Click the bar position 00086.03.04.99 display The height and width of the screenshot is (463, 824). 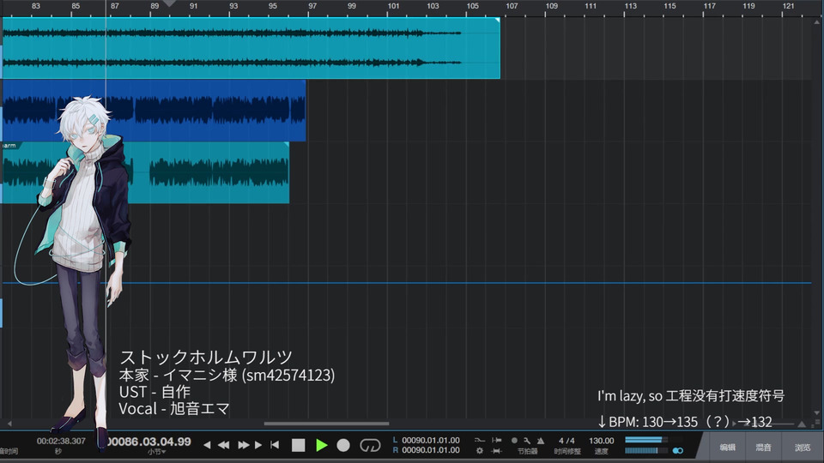pyautogui.click(x=149, y=442)
